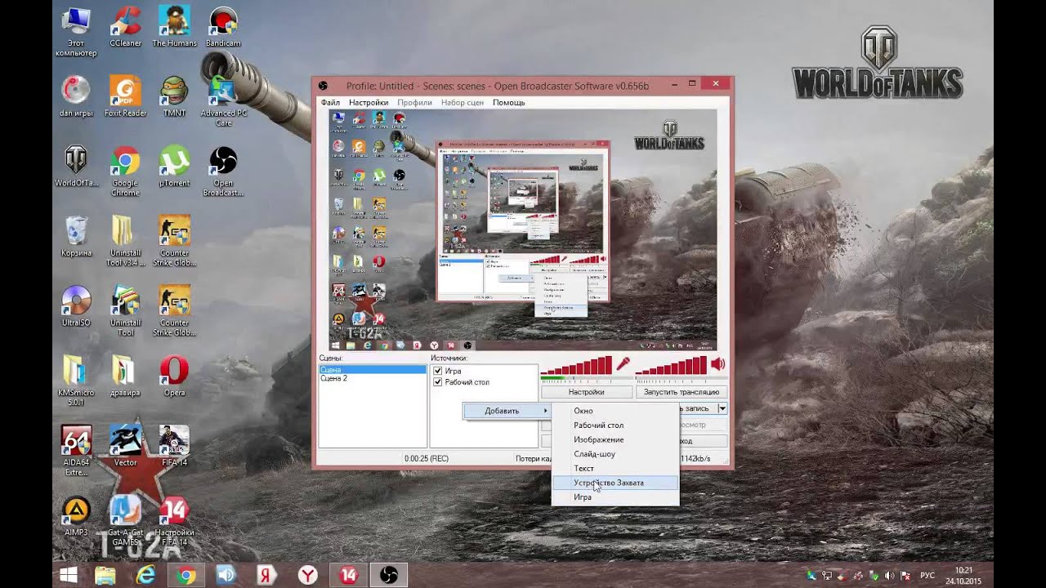Uncheck the Игра source checkbox
Viewport: 1046px width, 588px height.
point(438,371)
